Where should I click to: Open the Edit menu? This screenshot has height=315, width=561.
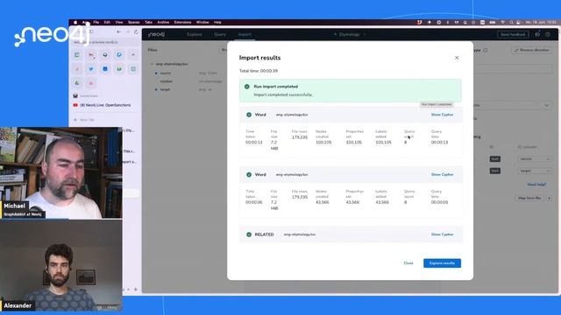[x=107, y=22]
